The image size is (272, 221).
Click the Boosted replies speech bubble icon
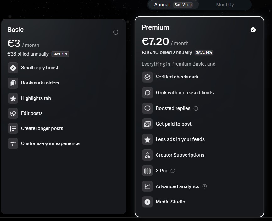[147, 108]
